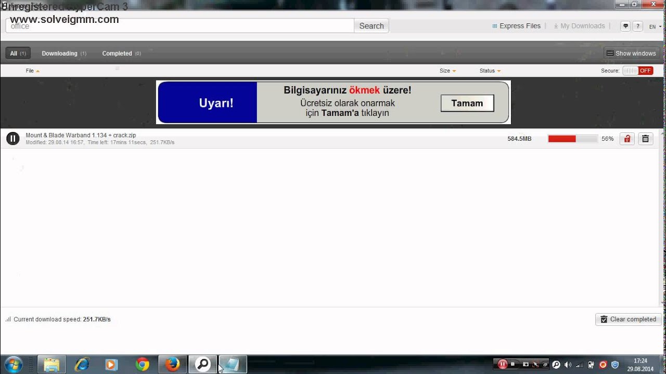The height and width of the screenshot is (374, 666).
Task: Open the EN language dropdown
Action: click(655, 26)
